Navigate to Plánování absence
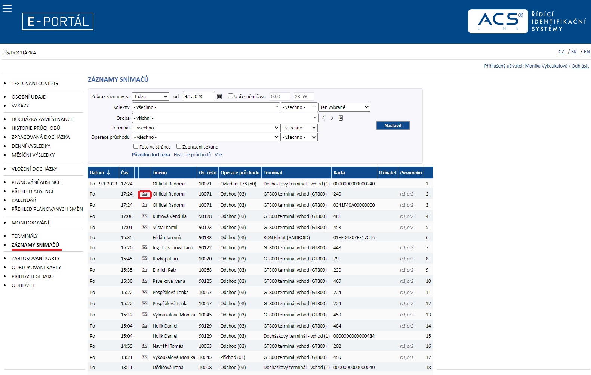The width and height of the screenshot is (591, 375). coord(36,182)
